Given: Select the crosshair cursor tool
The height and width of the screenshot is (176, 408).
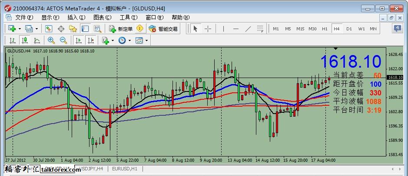Looking at the screenshot, I should [x=208, y=29].
